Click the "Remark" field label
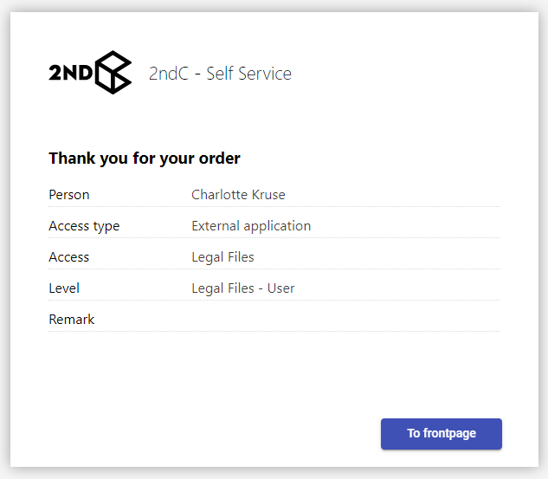The width and height of the screenshot is (548, 479). point(72,320)
